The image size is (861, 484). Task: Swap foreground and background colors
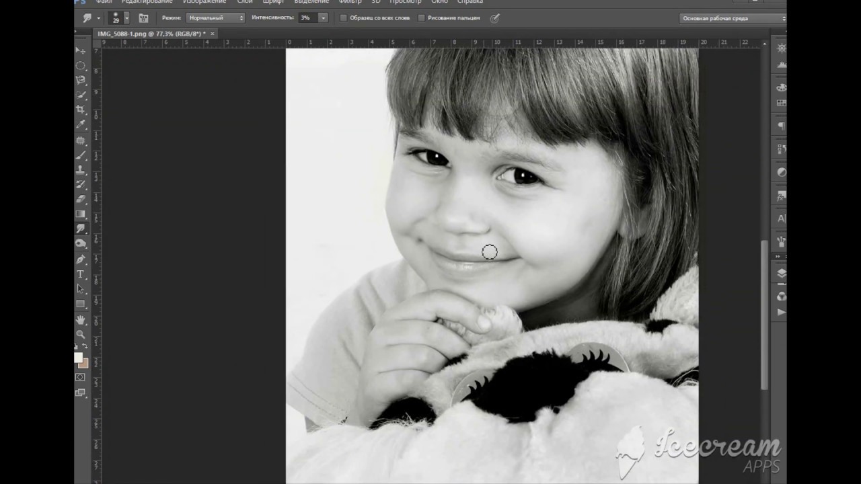pyautogui.click(x=85, y=346)
